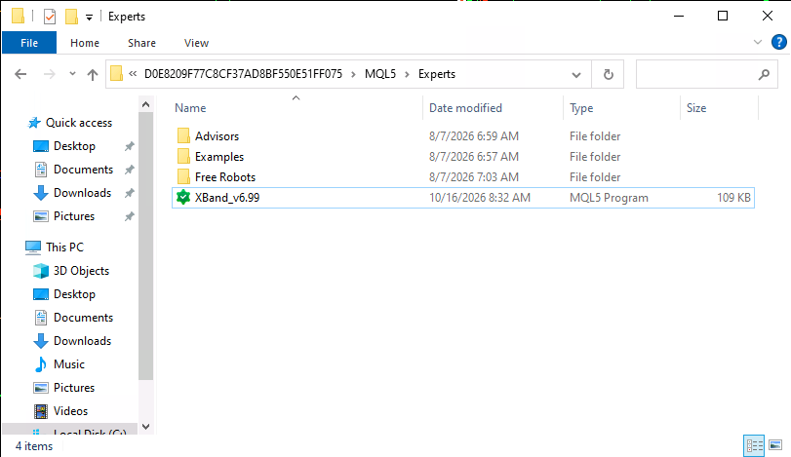Open Desktop under This PC

pos(75,294)
